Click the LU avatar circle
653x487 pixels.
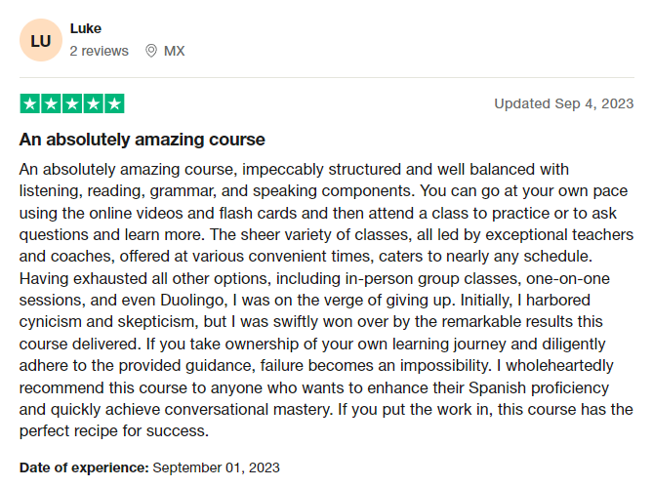(x=41, y=40)
